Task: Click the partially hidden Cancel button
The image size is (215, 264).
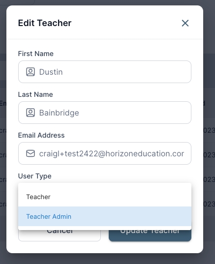Action: pyautogui.click(x=60, y=235)
